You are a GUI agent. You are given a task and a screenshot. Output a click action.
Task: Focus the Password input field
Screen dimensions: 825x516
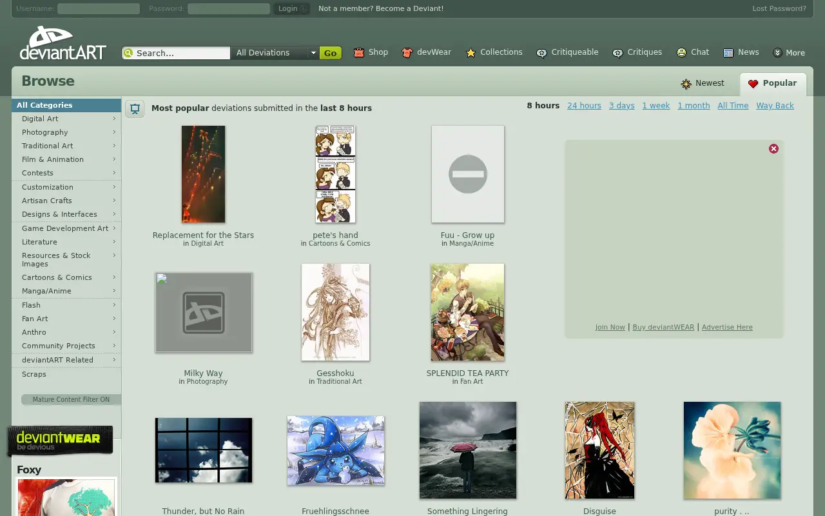click(229, 8)
